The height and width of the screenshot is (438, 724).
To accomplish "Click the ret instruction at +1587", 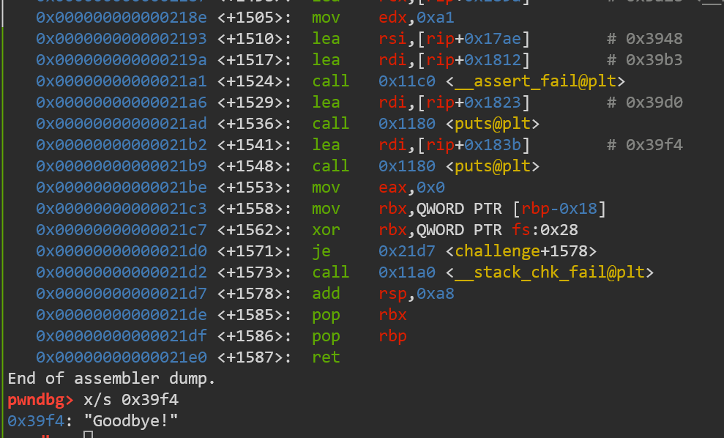I will click(x=326, y=357).
